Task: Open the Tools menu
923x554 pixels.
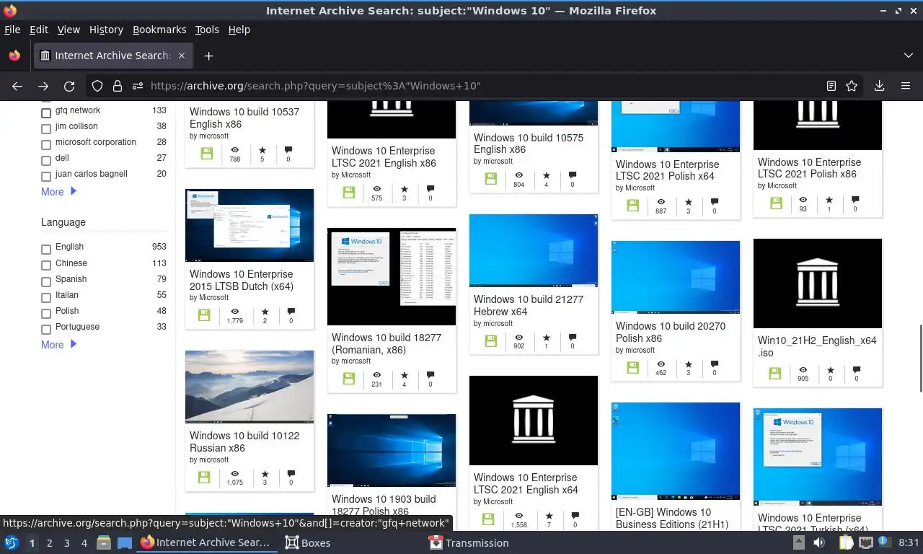Action: (207, 30)
